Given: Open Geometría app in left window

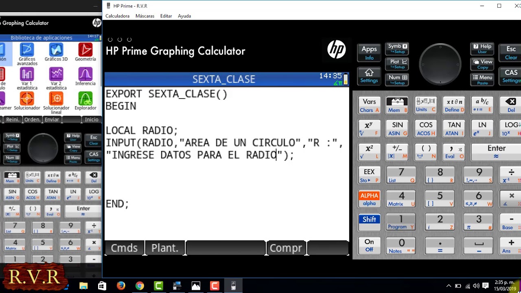Looking at the screenshot, I should click(x=85, y=52).
